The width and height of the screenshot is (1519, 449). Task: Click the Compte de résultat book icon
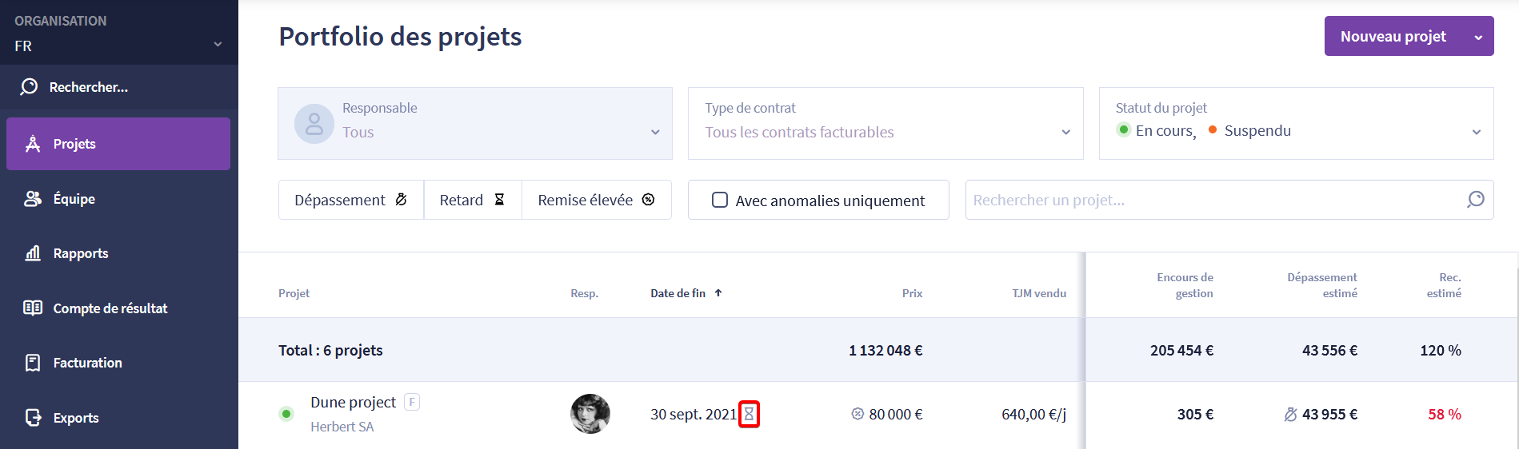[x=33, y=308]
